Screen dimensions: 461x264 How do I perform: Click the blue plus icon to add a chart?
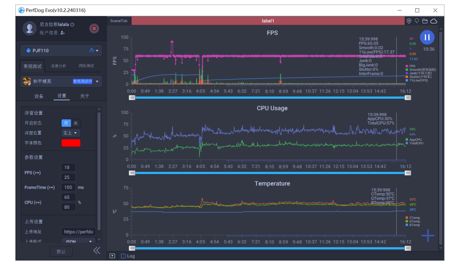click(428, 235)
